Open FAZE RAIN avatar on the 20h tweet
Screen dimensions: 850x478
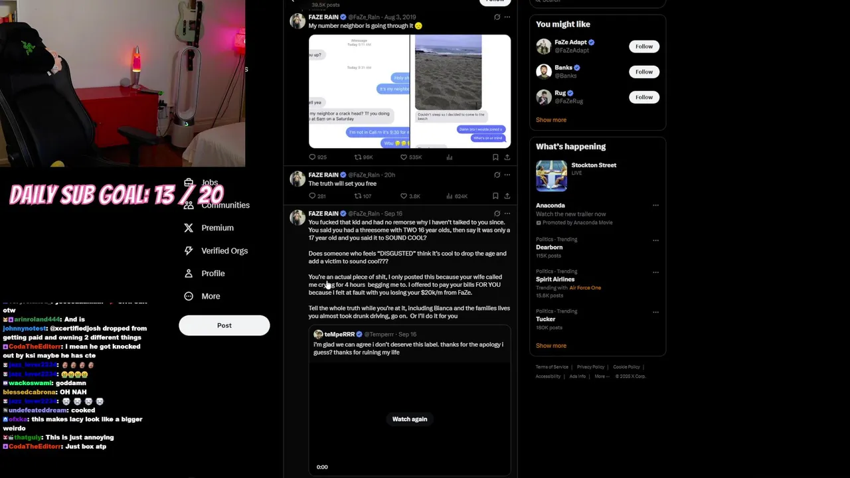tap(297, 179)
